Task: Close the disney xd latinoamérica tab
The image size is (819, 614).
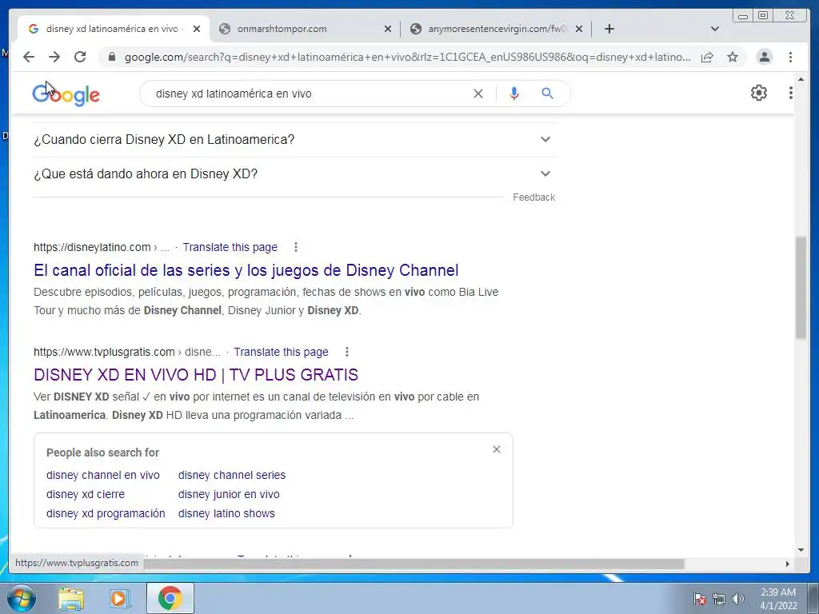Action: tap(197, 29)
